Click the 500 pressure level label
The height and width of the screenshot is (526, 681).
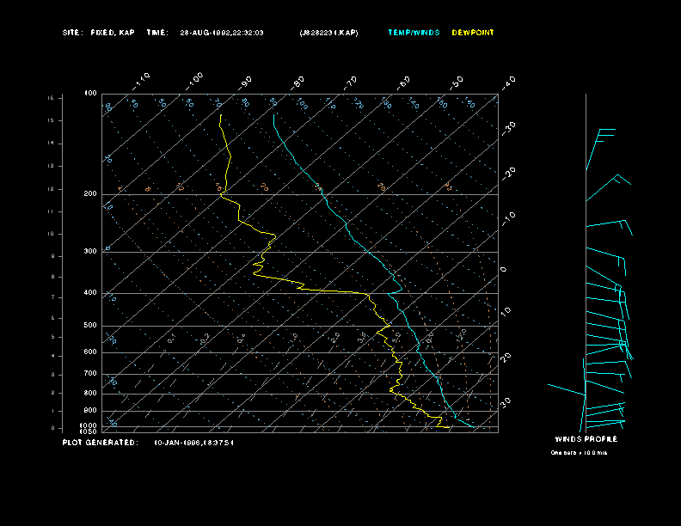tap(90, 325)
